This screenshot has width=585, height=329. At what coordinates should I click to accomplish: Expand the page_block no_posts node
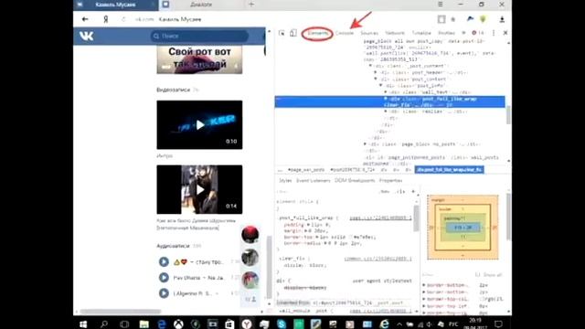tap(366, 144)
